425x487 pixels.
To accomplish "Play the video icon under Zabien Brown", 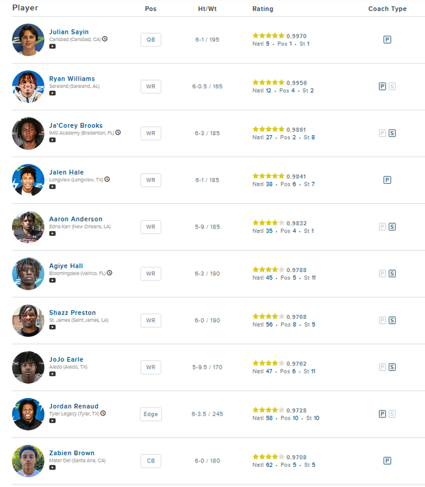I will pos(52,467).
